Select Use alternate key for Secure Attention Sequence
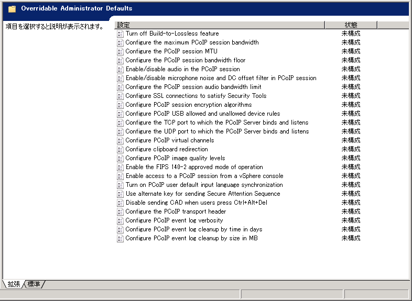The width and height of the screenshot is (412, 301). point(203,194)
